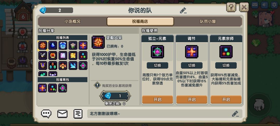Buy the blessing for 1 gem
280x126 pixels.
click(115, 96)
